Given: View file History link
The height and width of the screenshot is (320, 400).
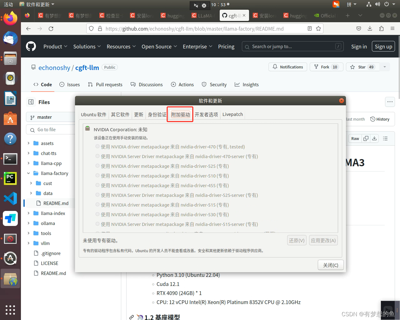Looking at the screenshot, I should (380, 119).
